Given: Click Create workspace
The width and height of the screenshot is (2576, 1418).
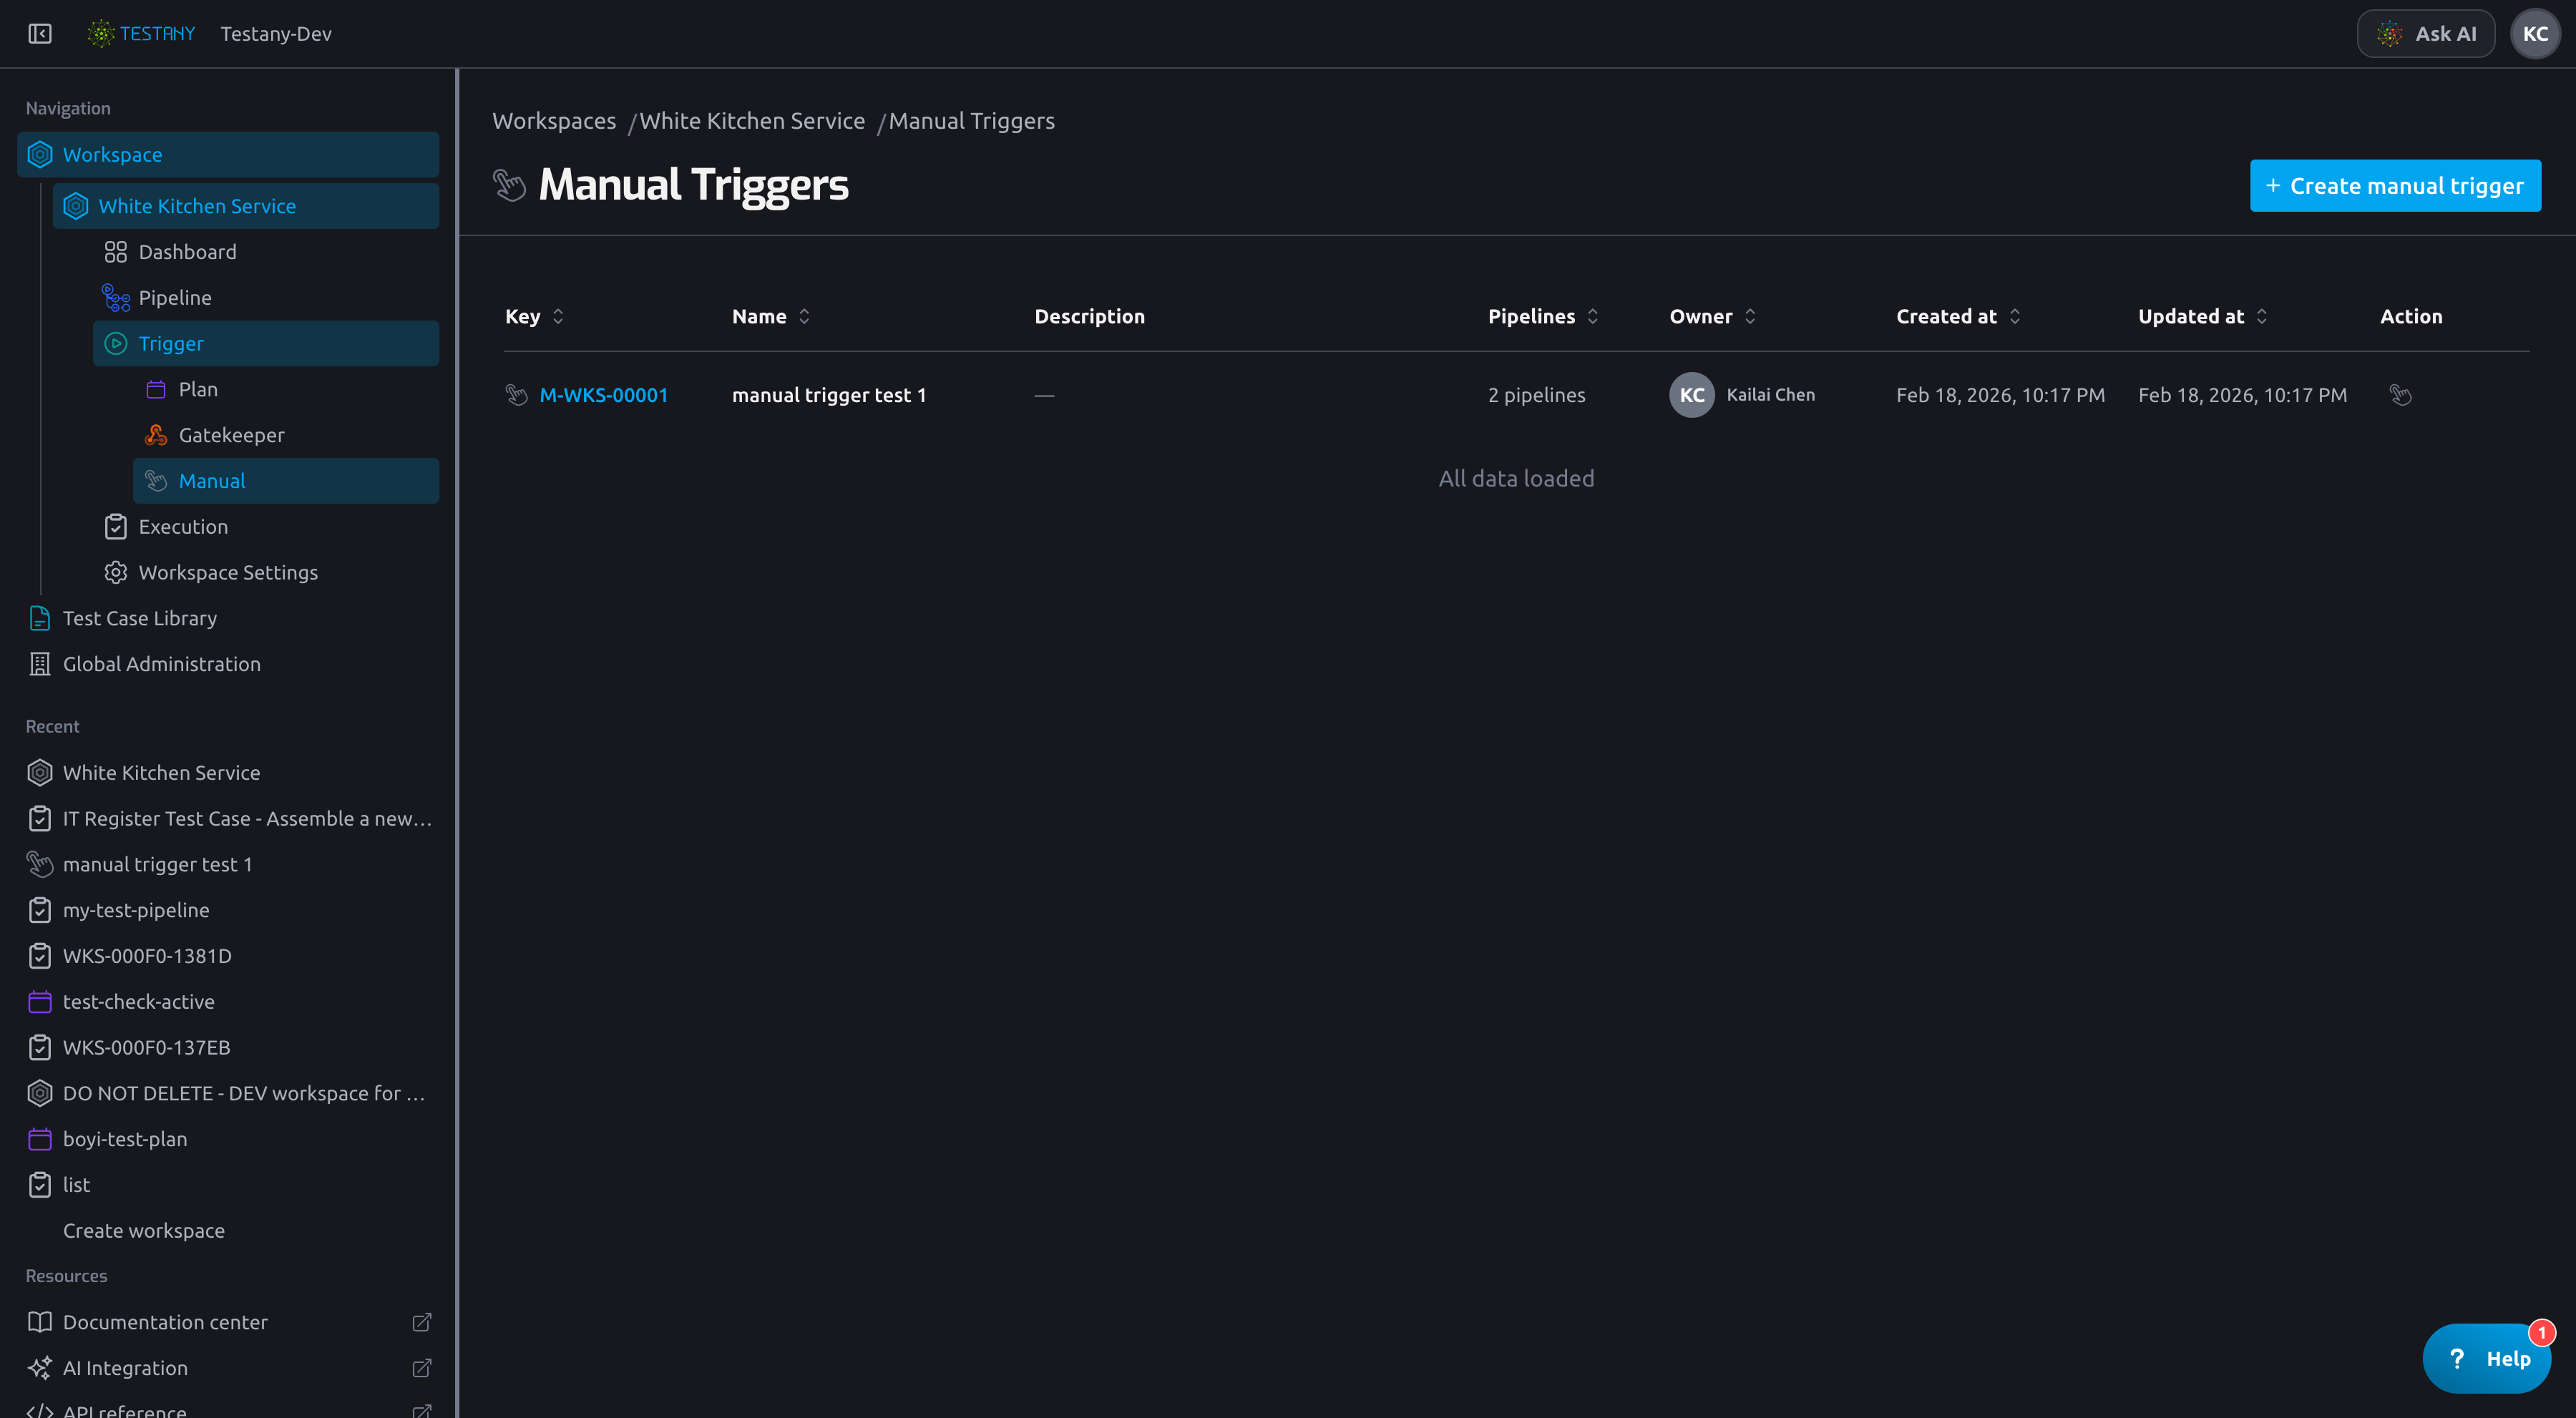Looking at the screenshot, I should point(144,1231).
